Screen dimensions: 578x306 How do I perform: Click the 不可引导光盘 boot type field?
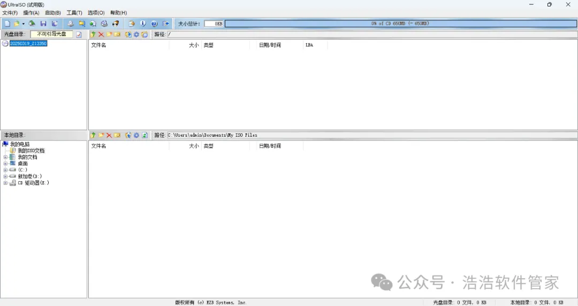click(51, 34)
